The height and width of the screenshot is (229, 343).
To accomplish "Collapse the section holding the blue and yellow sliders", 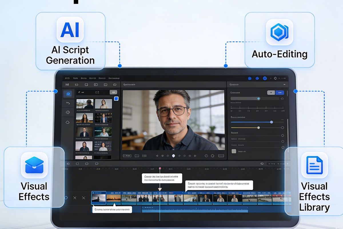I will [x=282, y=119].
